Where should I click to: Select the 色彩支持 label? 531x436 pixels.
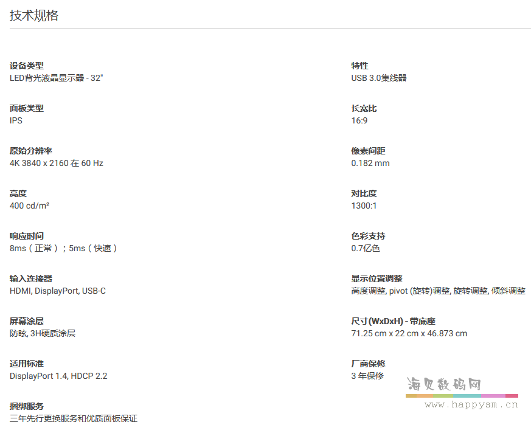368,236
